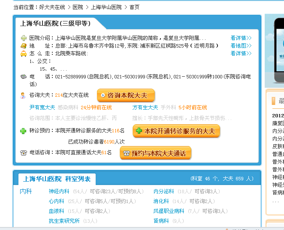Open 心内科 department

[x=57, y=201]
